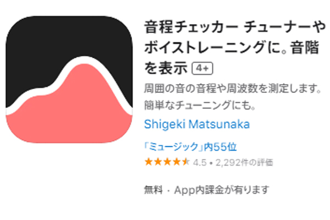
Task: Click the title line ボイストレーニングに。音階
Action: pos(232,47)
